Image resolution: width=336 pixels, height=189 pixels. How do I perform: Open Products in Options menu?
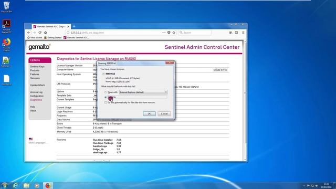(x=35, y=70)
